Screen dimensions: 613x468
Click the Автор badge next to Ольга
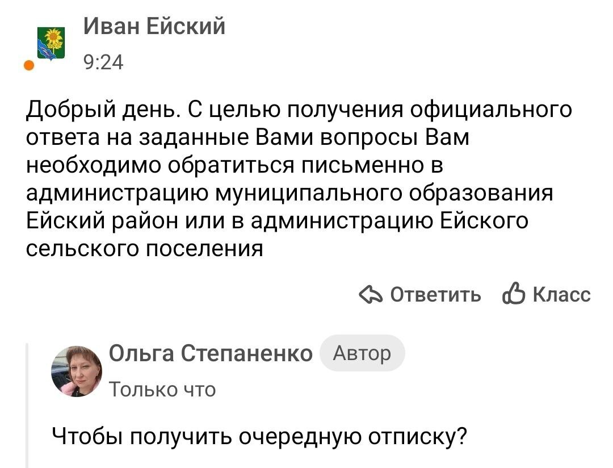(x=362, y=353)
